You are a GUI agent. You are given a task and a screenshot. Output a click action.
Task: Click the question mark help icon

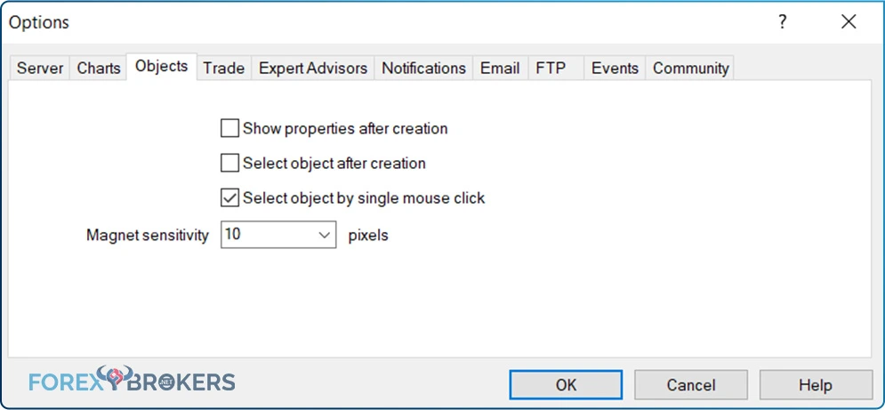783,22
